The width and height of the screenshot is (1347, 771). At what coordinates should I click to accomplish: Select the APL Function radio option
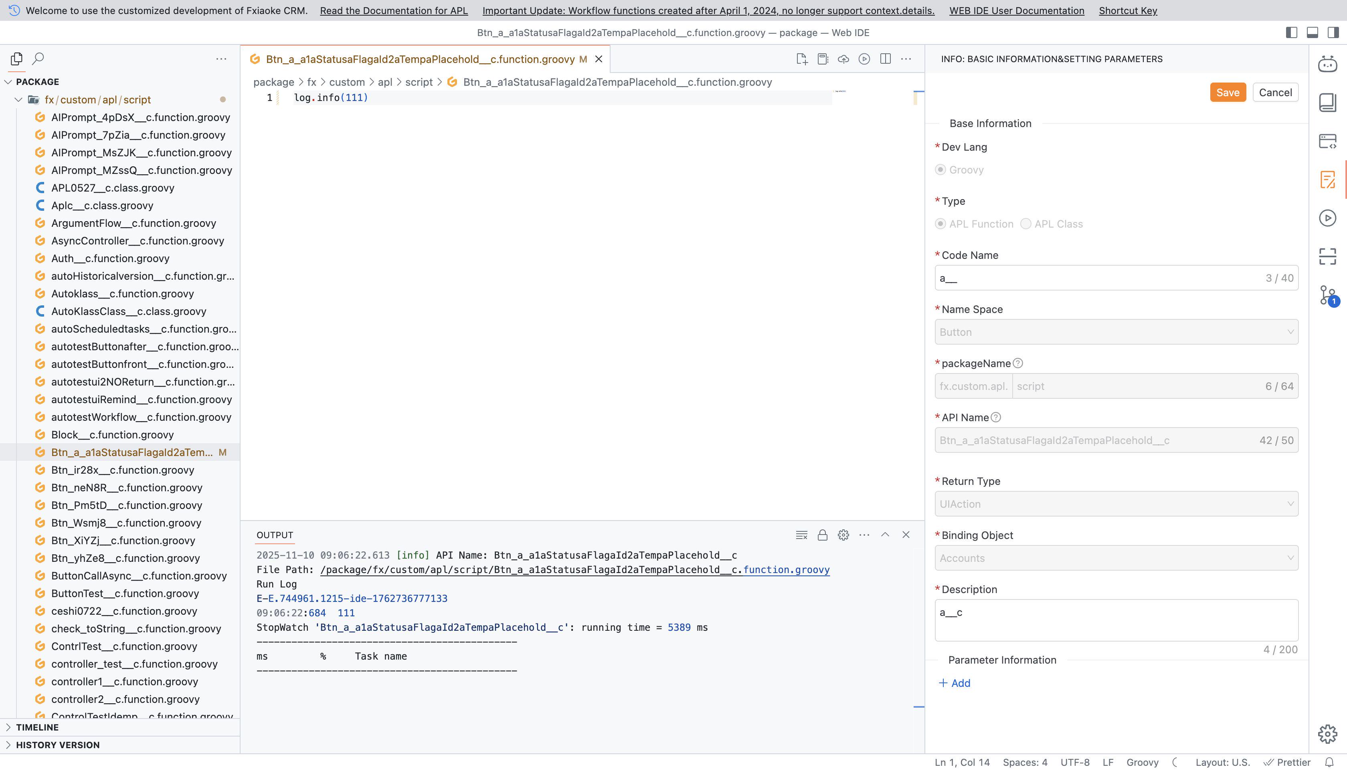pos(941,224)
